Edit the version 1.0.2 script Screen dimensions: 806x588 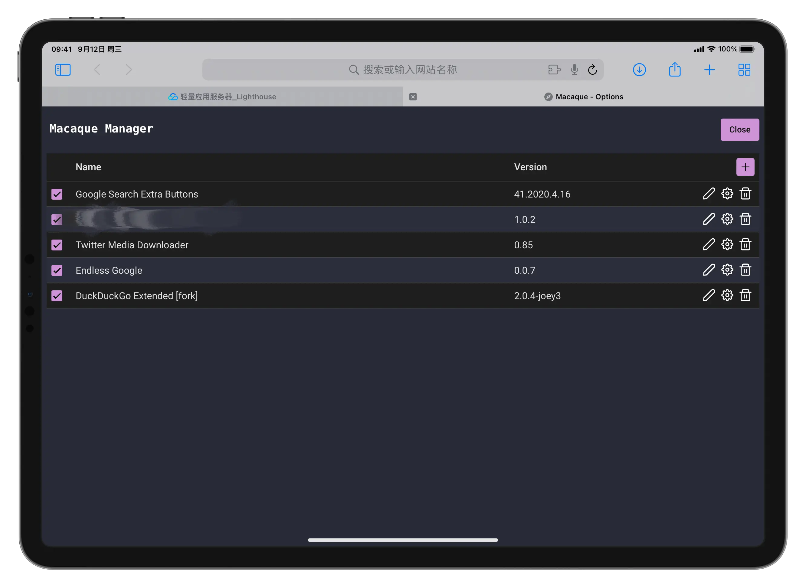(709, 219)
